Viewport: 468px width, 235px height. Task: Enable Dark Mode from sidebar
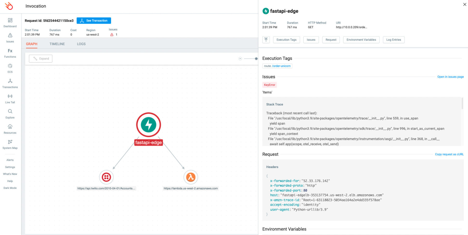pyautogui.click(x=10, y=188)
